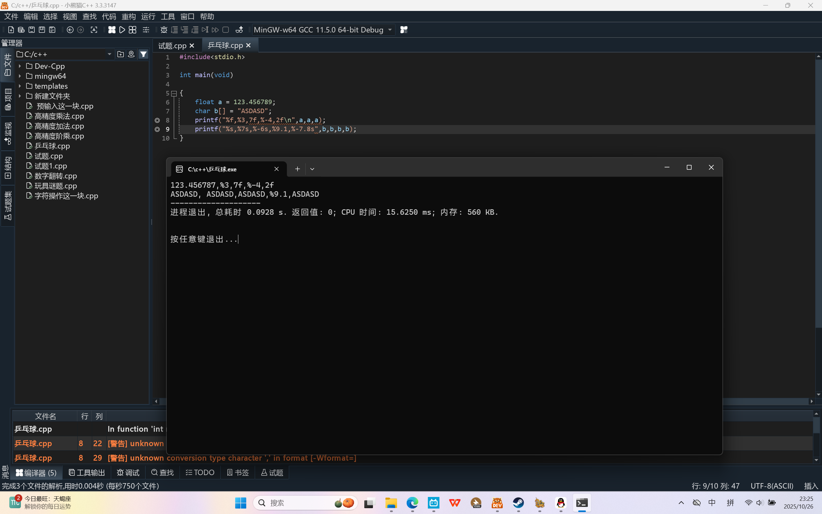Click the New File toolbar icon
The image size is (822, 514).
coord(11,30)
